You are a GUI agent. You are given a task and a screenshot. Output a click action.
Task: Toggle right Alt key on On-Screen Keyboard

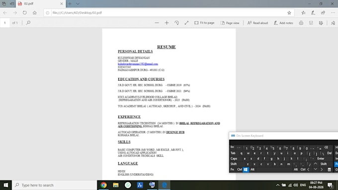(296, 170)
